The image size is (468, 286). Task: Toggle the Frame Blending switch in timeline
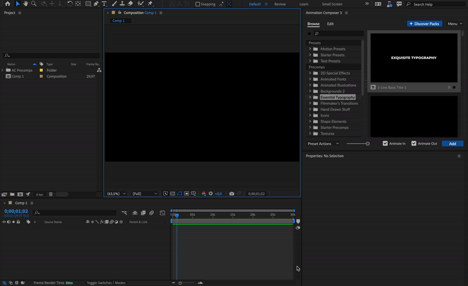pos(143,213)
